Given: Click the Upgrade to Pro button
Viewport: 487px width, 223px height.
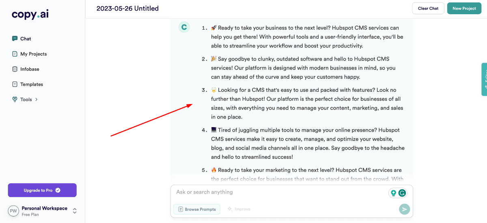Looking at the screenshot, I should pos(42,190).
